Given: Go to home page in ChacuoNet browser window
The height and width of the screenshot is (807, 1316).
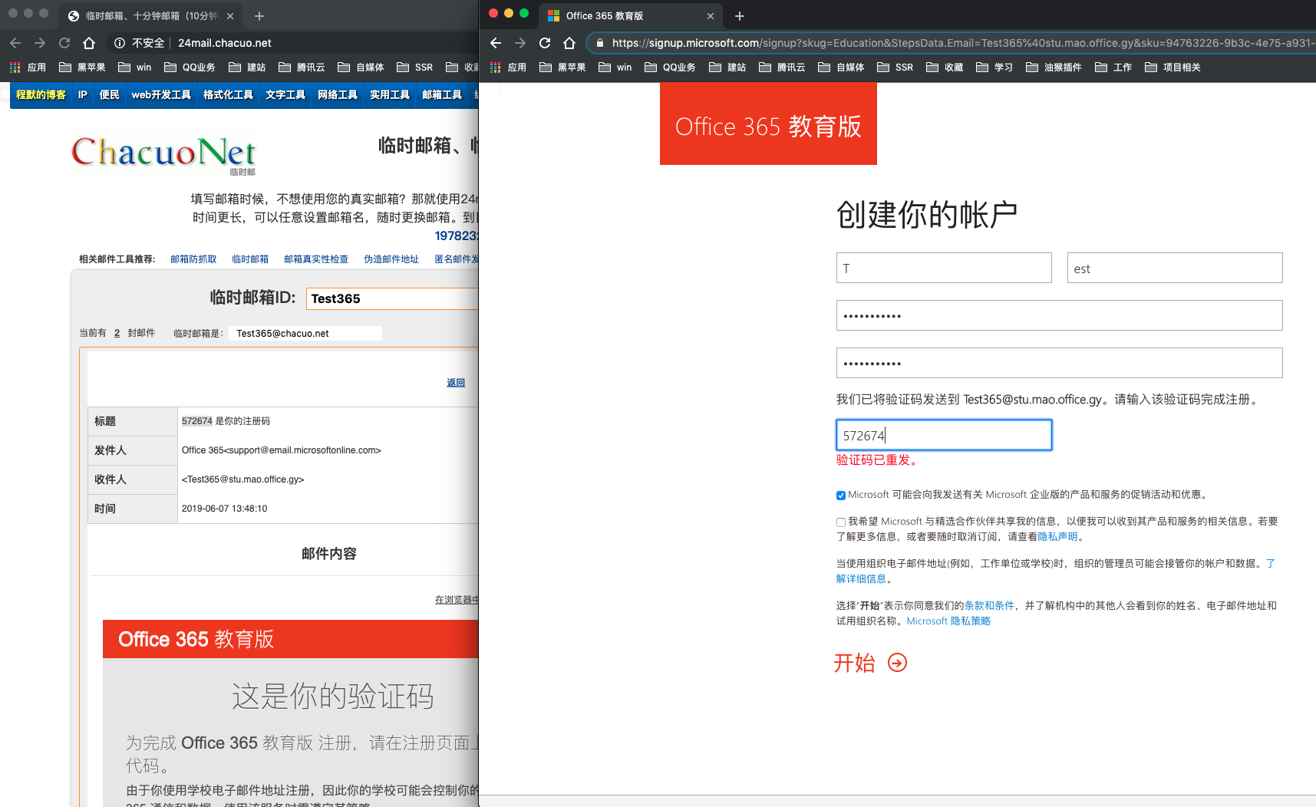Looking at the screenshot, I should pyautogui.click(x=89, y=43).
